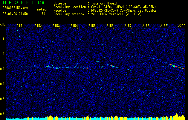The height and width of the screenshot is (120, 188).
Task: Click the meteor label
Action: [42, 9]
